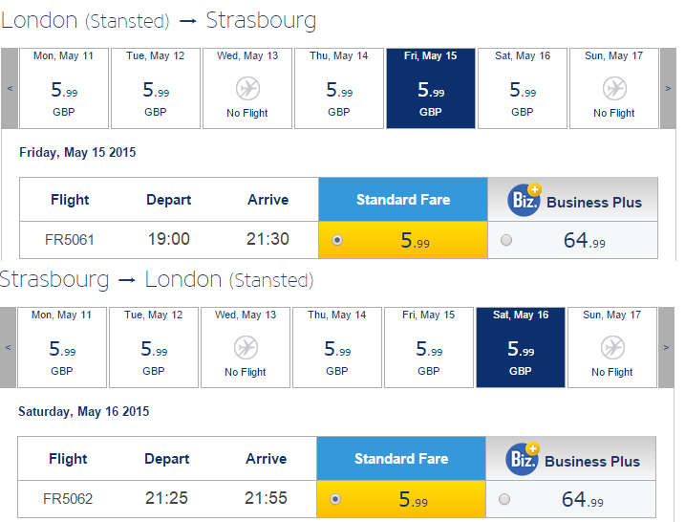685x522 pixels.
Task: Click the no-flight plane icon for return Sun, May 17
Action: 613,348
